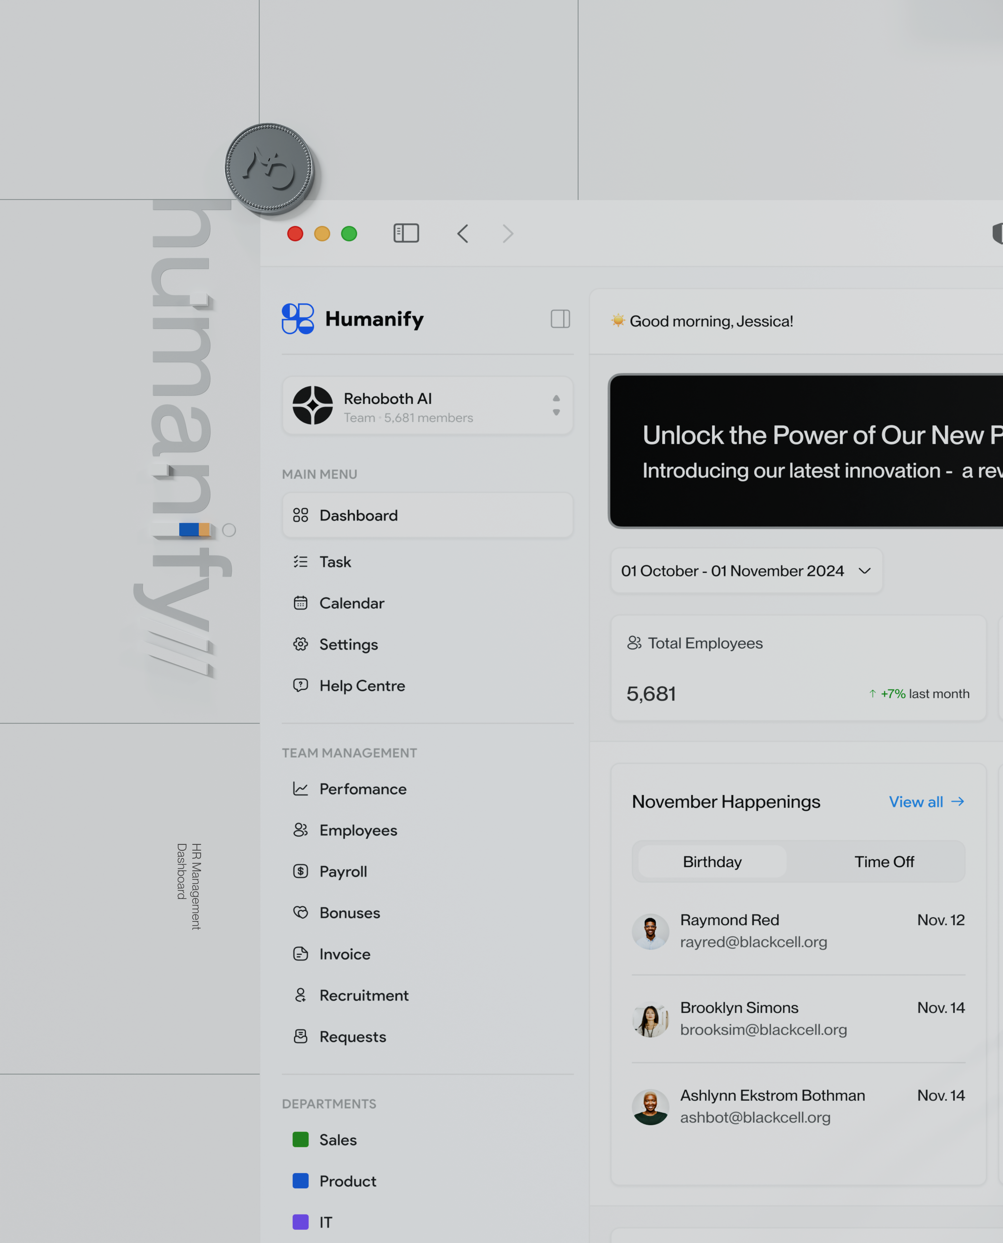
Task: Open the Recruitment section
Action: tap(365, 995)
